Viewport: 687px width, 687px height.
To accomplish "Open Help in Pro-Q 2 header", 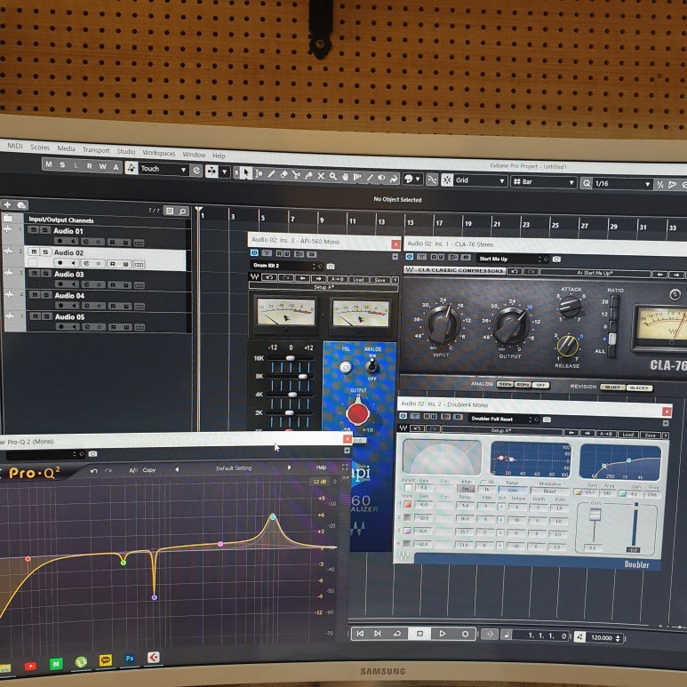I will coord(321,467).
